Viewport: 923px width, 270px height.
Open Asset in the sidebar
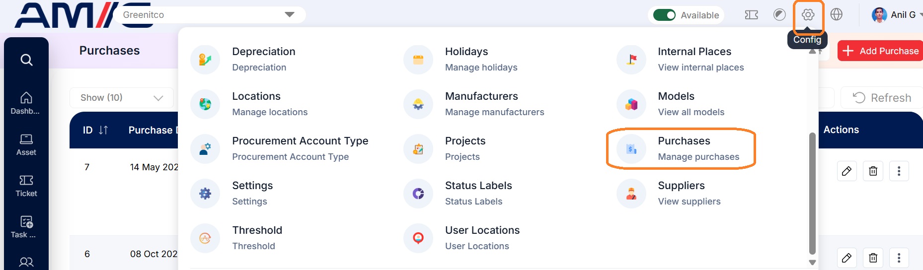(x=26, y=144)
